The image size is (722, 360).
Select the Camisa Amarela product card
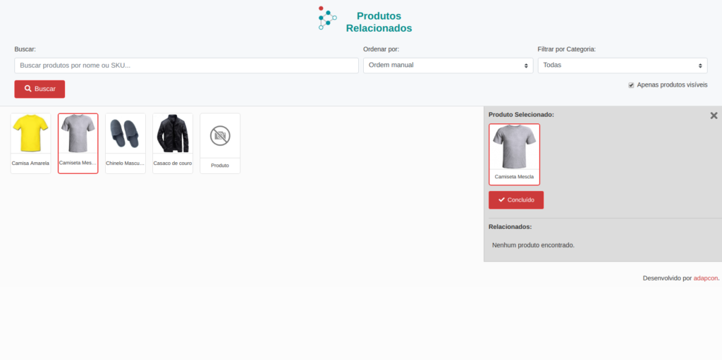(31, 143)
